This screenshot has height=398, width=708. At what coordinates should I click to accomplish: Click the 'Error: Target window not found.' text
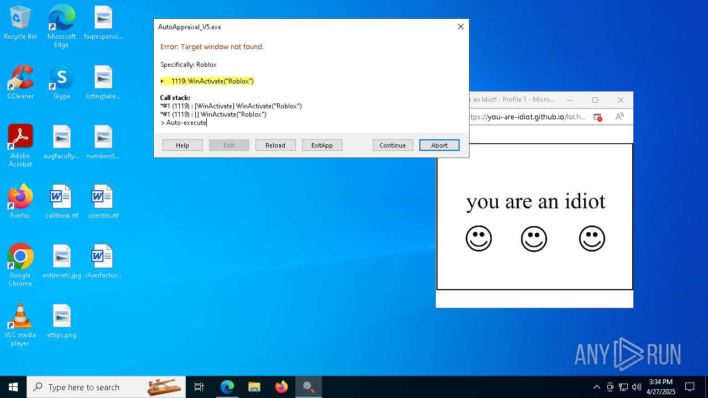click(212, 47)
